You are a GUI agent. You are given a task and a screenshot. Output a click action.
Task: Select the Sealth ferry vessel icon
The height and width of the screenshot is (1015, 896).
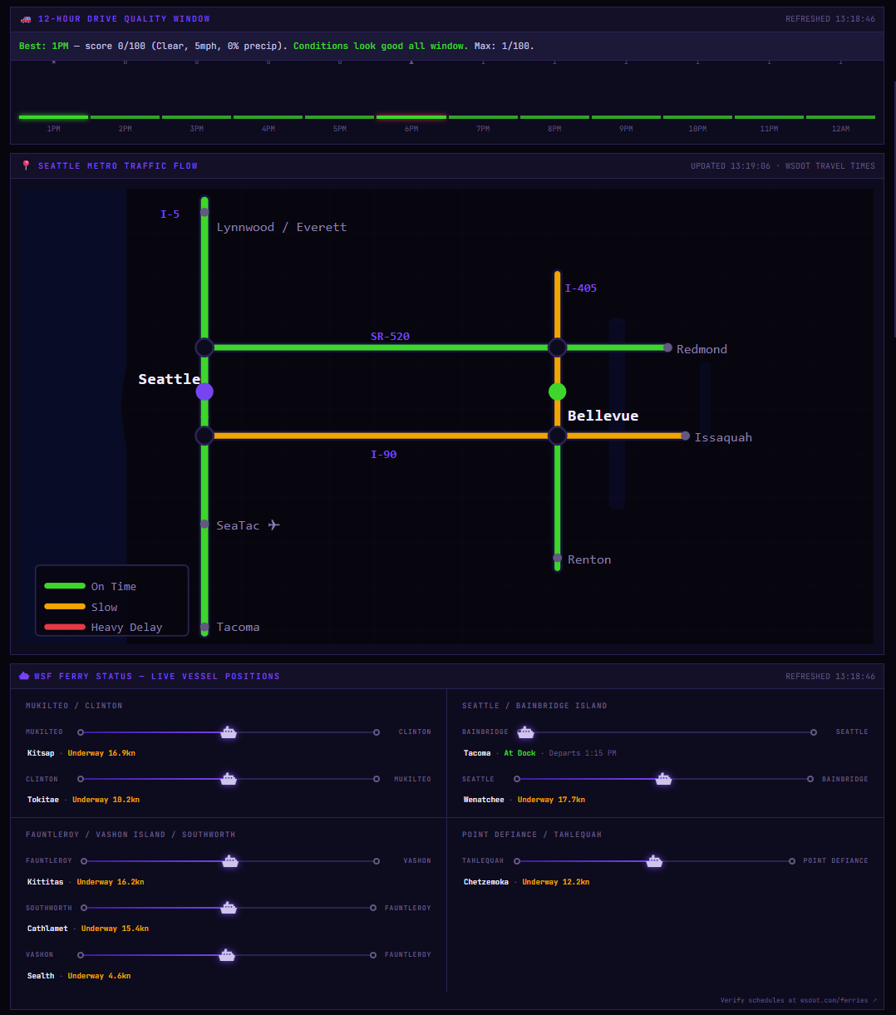[226, 955]
